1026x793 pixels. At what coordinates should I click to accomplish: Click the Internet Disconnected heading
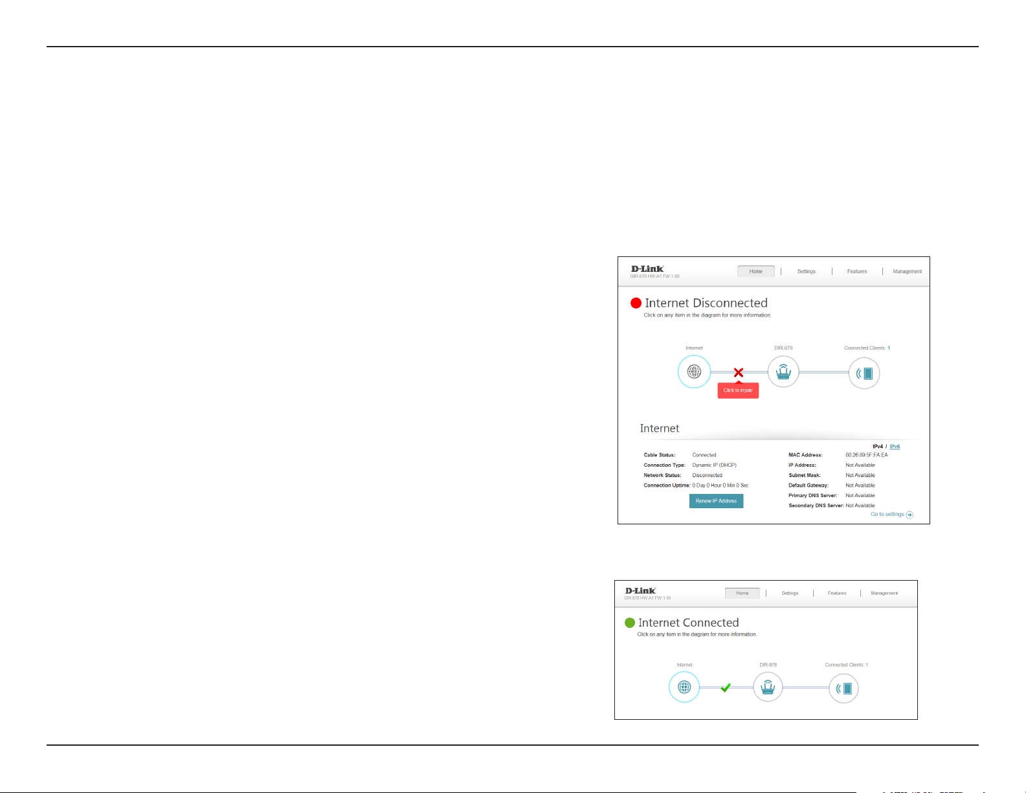(x=706, y=303)
